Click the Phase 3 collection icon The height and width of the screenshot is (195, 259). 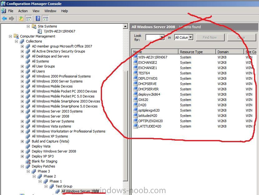[x=34, y=171]
